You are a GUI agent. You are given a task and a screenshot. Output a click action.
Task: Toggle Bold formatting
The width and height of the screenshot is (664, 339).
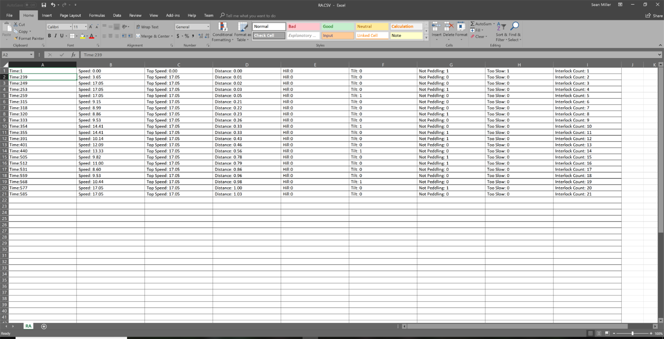[49, 36]
